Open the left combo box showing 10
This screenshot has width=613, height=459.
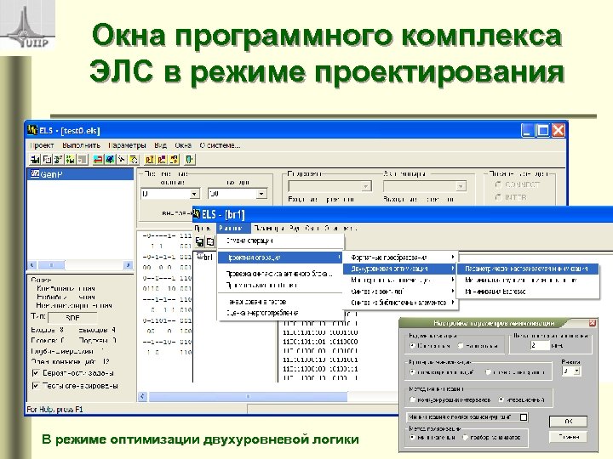coord(170,193)
